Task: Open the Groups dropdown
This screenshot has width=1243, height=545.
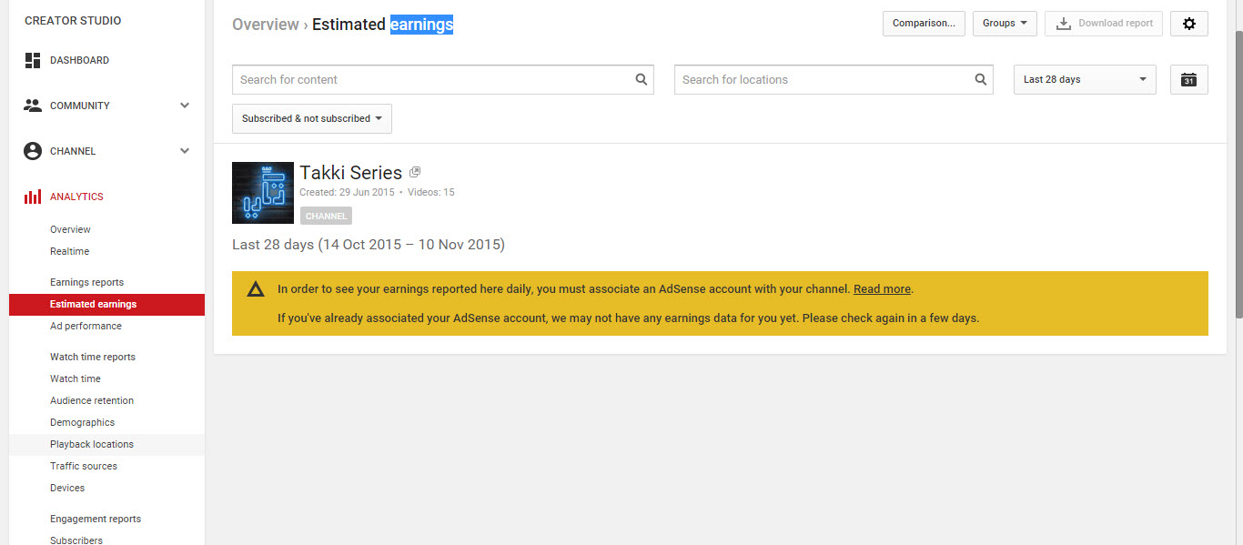Action: (x=1005, y=24)
